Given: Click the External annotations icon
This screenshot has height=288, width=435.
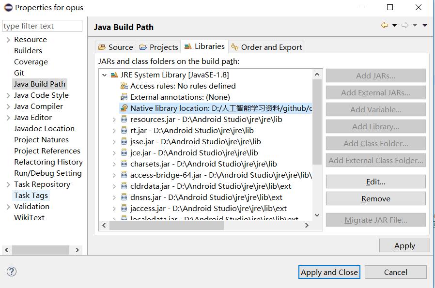Looking at the screenshot, I should [x=124, y=97].
